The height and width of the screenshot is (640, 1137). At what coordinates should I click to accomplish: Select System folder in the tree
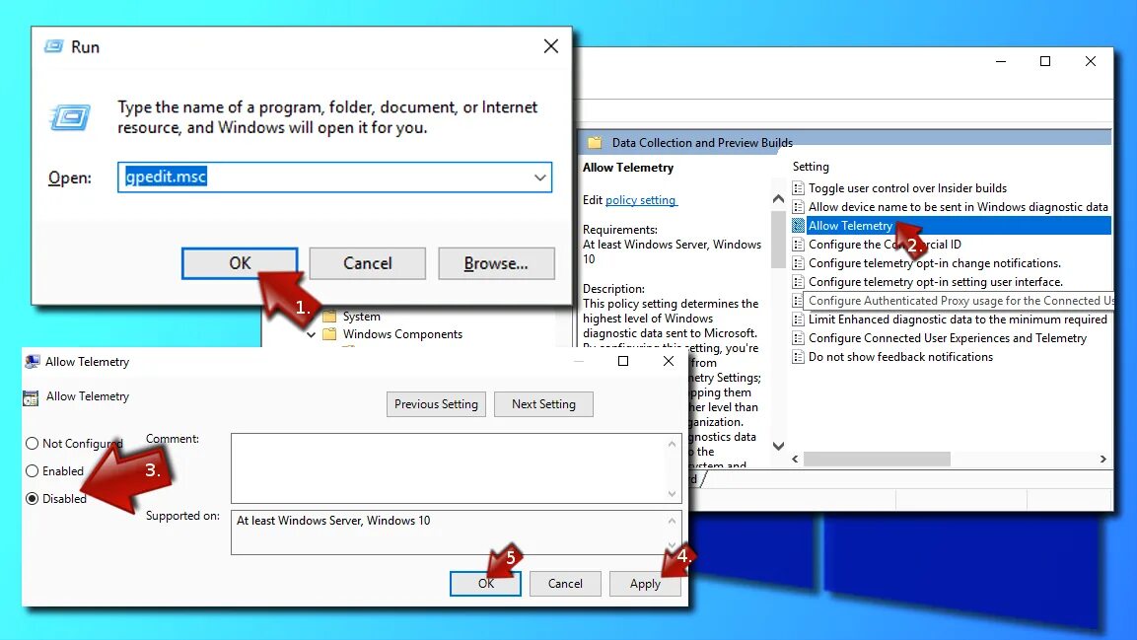click(361, 317)
